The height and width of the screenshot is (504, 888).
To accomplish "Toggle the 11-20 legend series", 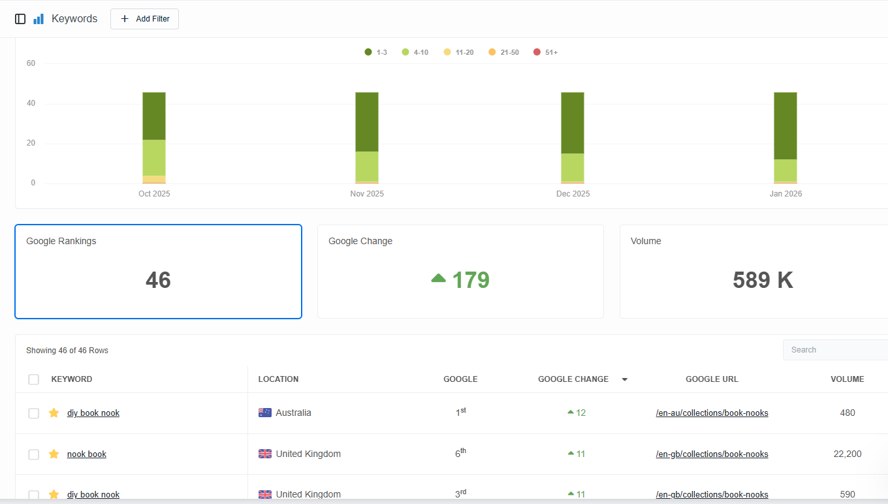I will (458, 52).
